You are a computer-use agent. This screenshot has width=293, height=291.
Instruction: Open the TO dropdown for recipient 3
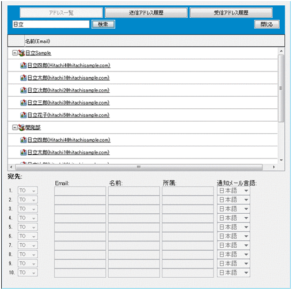[x=28, y=209]
